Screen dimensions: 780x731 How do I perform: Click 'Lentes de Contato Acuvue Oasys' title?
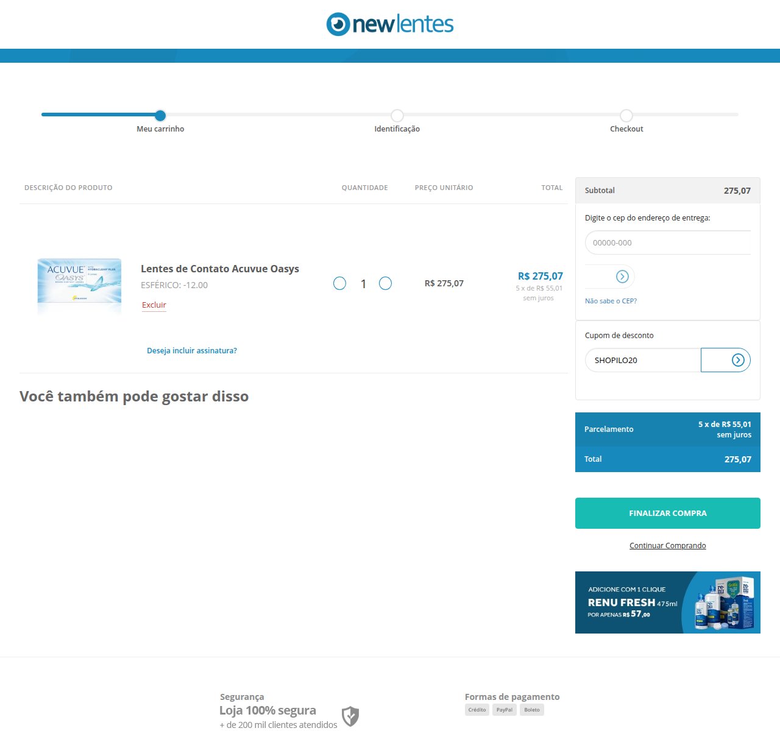pos(220,269)
